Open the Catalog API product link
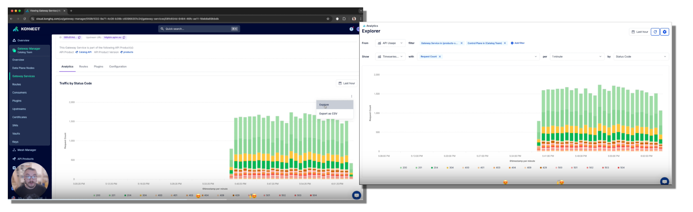Screen dimensions: 693x212 coord(85,52)
